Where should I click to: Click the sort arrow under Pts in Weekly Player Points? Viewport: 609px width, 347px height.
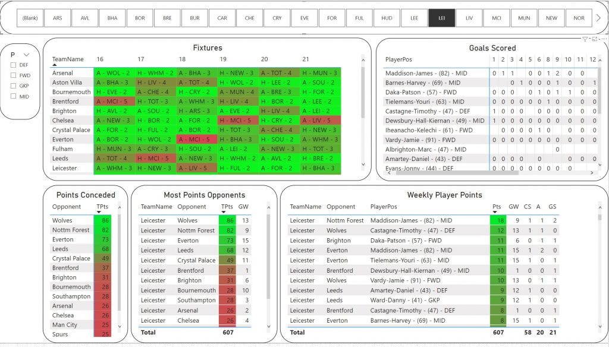point(495,212)
